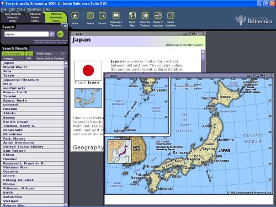The height and width of the screenshot is (207, 276).
Task: Open the Windows menu
Action: coord(34,9)
